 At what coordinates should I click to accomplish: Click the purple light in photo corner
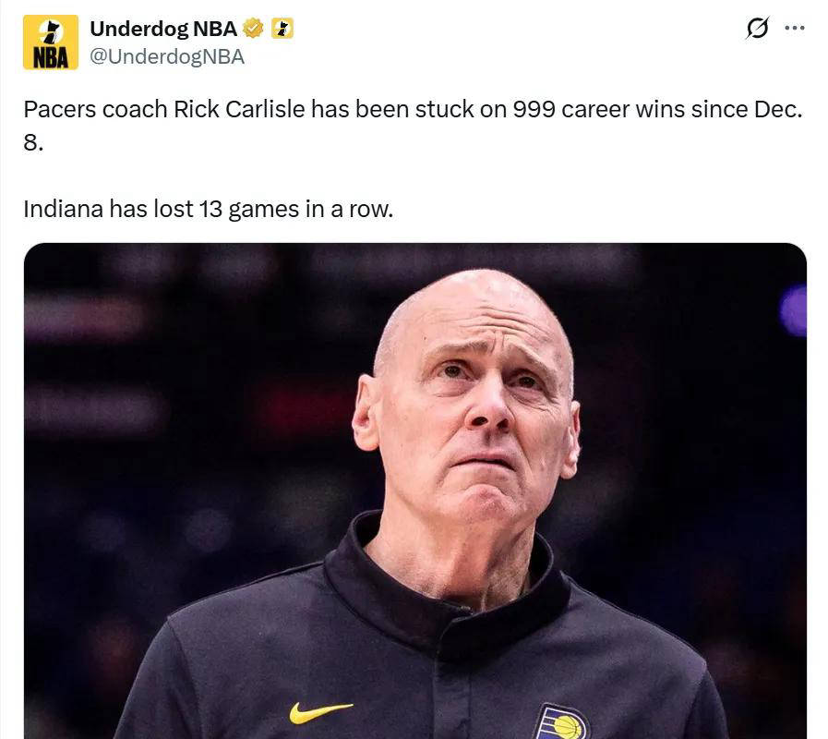(x=794, y=310)
